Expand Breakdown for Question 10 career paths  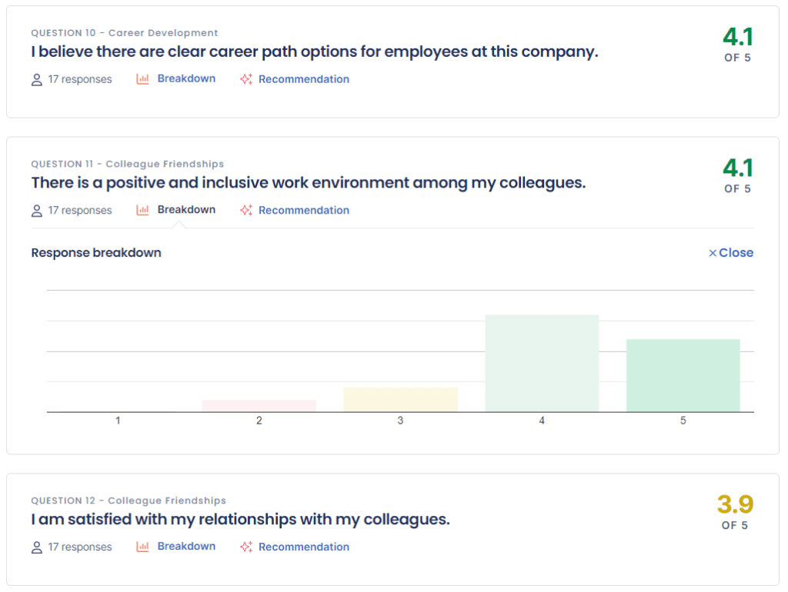186,78
